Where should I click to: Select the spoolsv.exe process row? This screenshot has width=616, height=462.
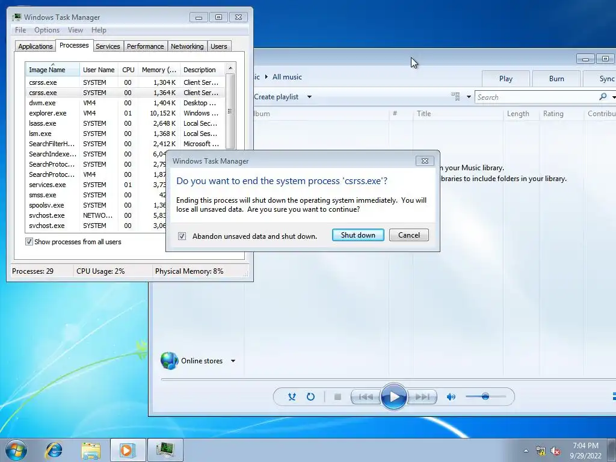click(x=96, y=205)
